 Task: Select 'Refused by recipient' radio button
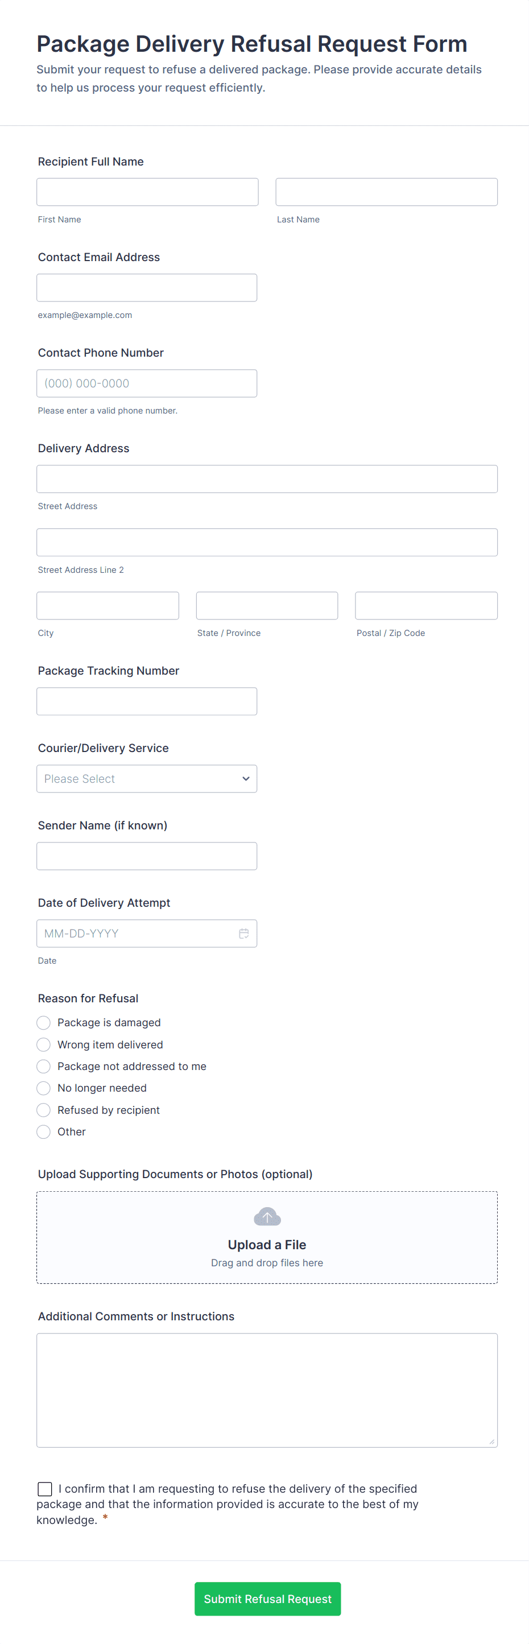(x=43, y=1110)
